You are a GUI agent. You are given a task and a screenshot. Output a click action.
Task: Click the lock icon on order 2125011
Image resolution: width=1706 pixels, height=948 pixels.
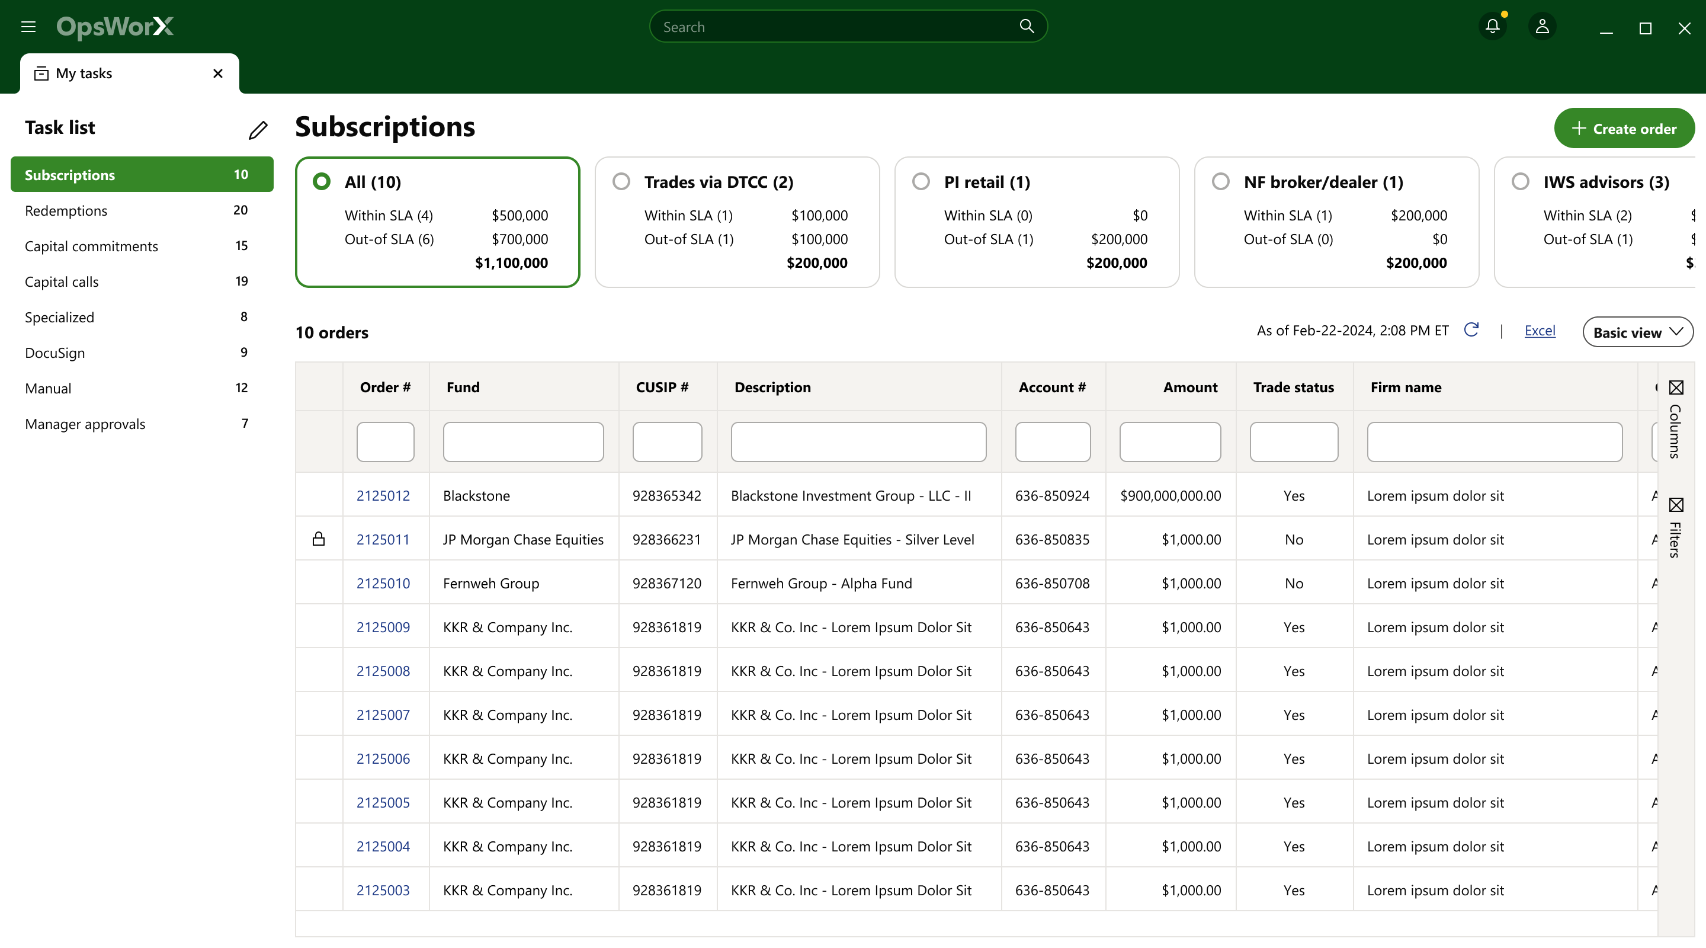click(x=319, y=539)
